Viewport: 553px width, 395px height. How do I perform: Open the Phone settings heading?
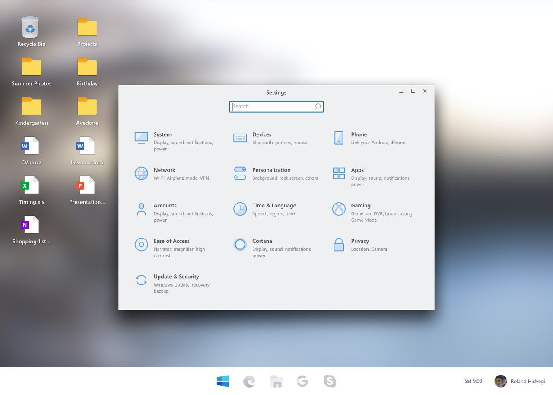359,134
